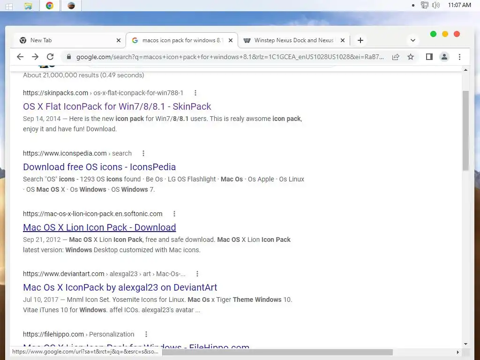Click the softonic.com URL breadcrumb
Screen dimensions: 480x360
click(x=92, y=214)
